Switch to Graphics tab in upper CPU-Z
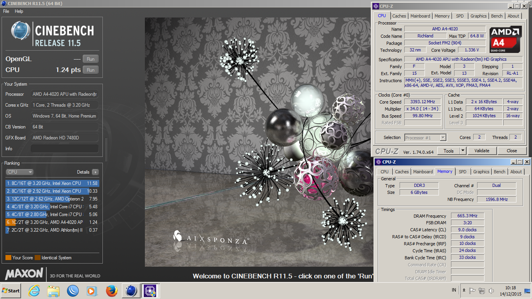Screen dimensions: 532x299 (478, 16)
